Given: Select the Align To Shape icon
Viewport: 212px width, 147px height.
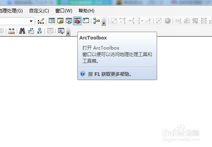Looking at the screenshot, I should [178, 21].
